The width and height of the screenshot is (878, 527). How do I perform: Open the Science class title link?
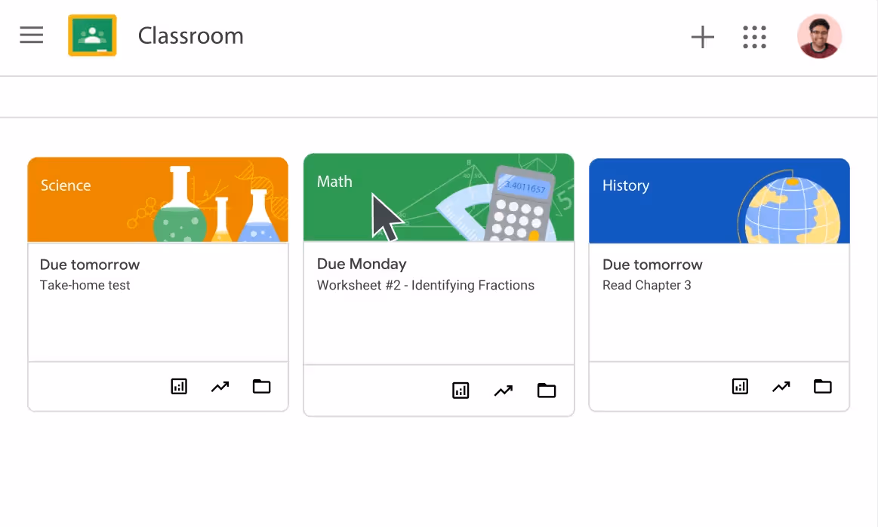[x=66, y=185]
